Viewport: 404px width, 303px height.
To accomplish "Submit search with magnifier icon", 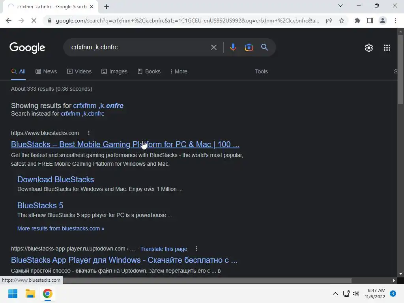I will pos(264,47).
